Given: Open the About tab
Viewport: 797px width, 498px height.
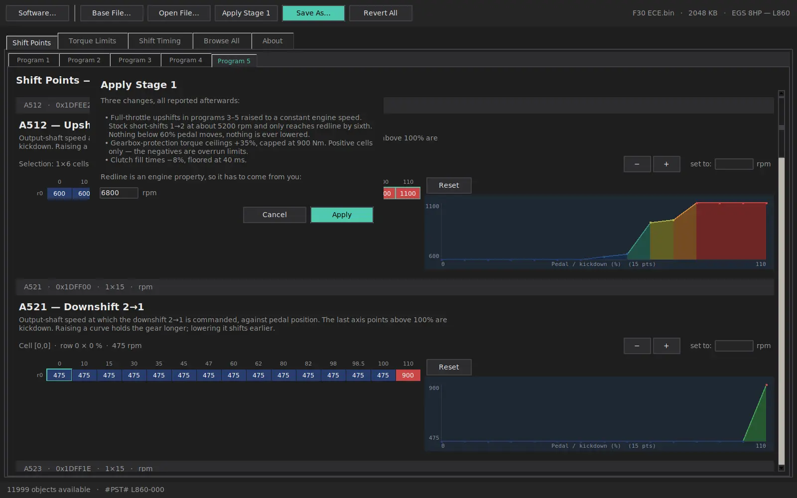Looking at the screenshot, I should point(272,41).
